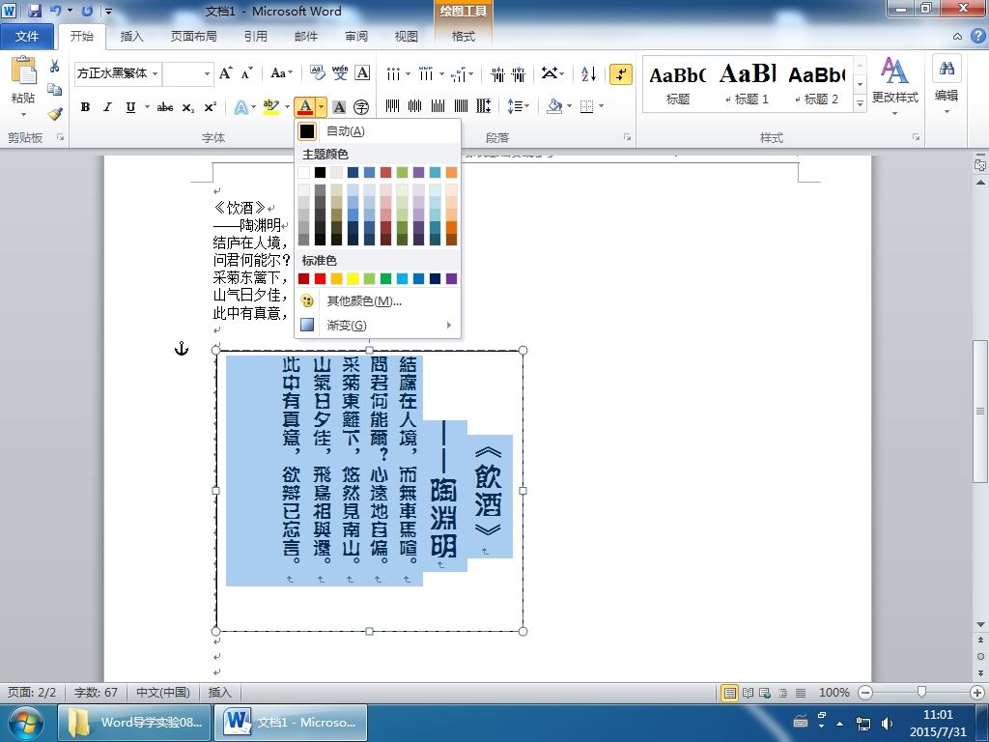Choose 自动(A) automatic color
Screen dimensions: 989x742
coord(378,131)
